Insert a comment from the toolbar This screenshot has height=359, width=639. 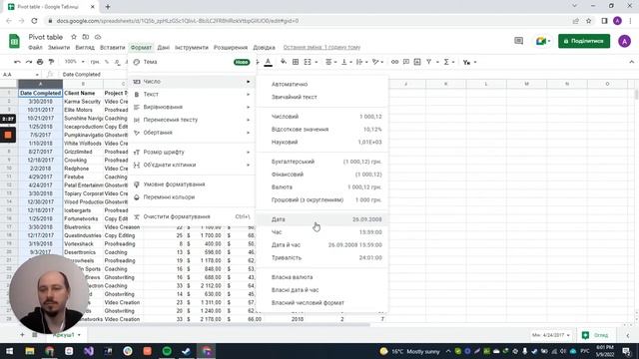click(406, 62)
